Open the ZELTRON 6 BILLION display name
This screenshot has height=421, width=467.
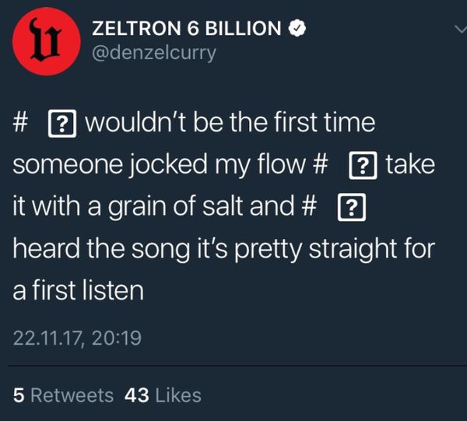187,28
